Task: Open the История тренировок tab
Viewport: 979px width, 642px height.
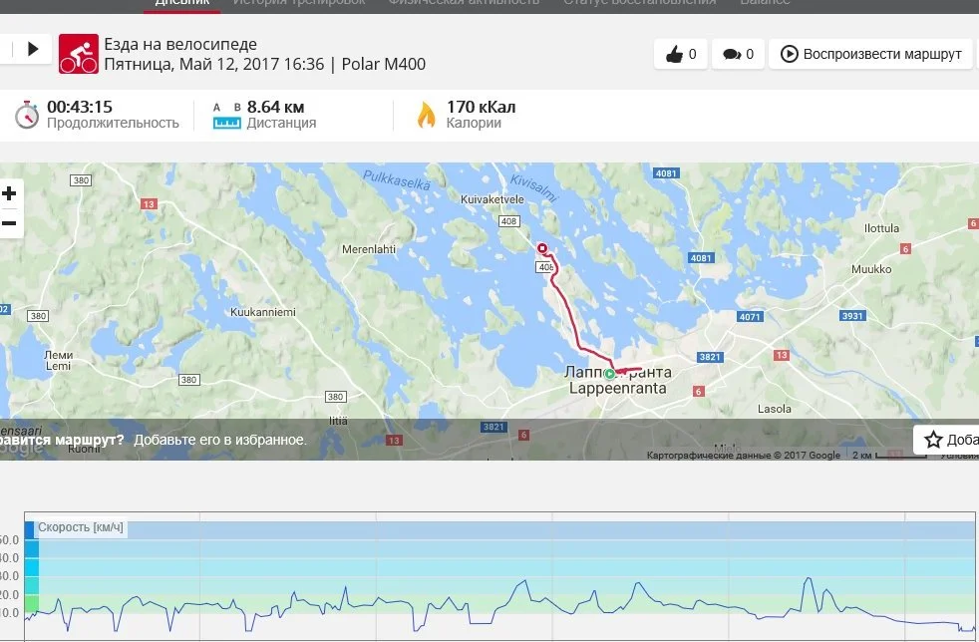Action: [x=299, y=3]
